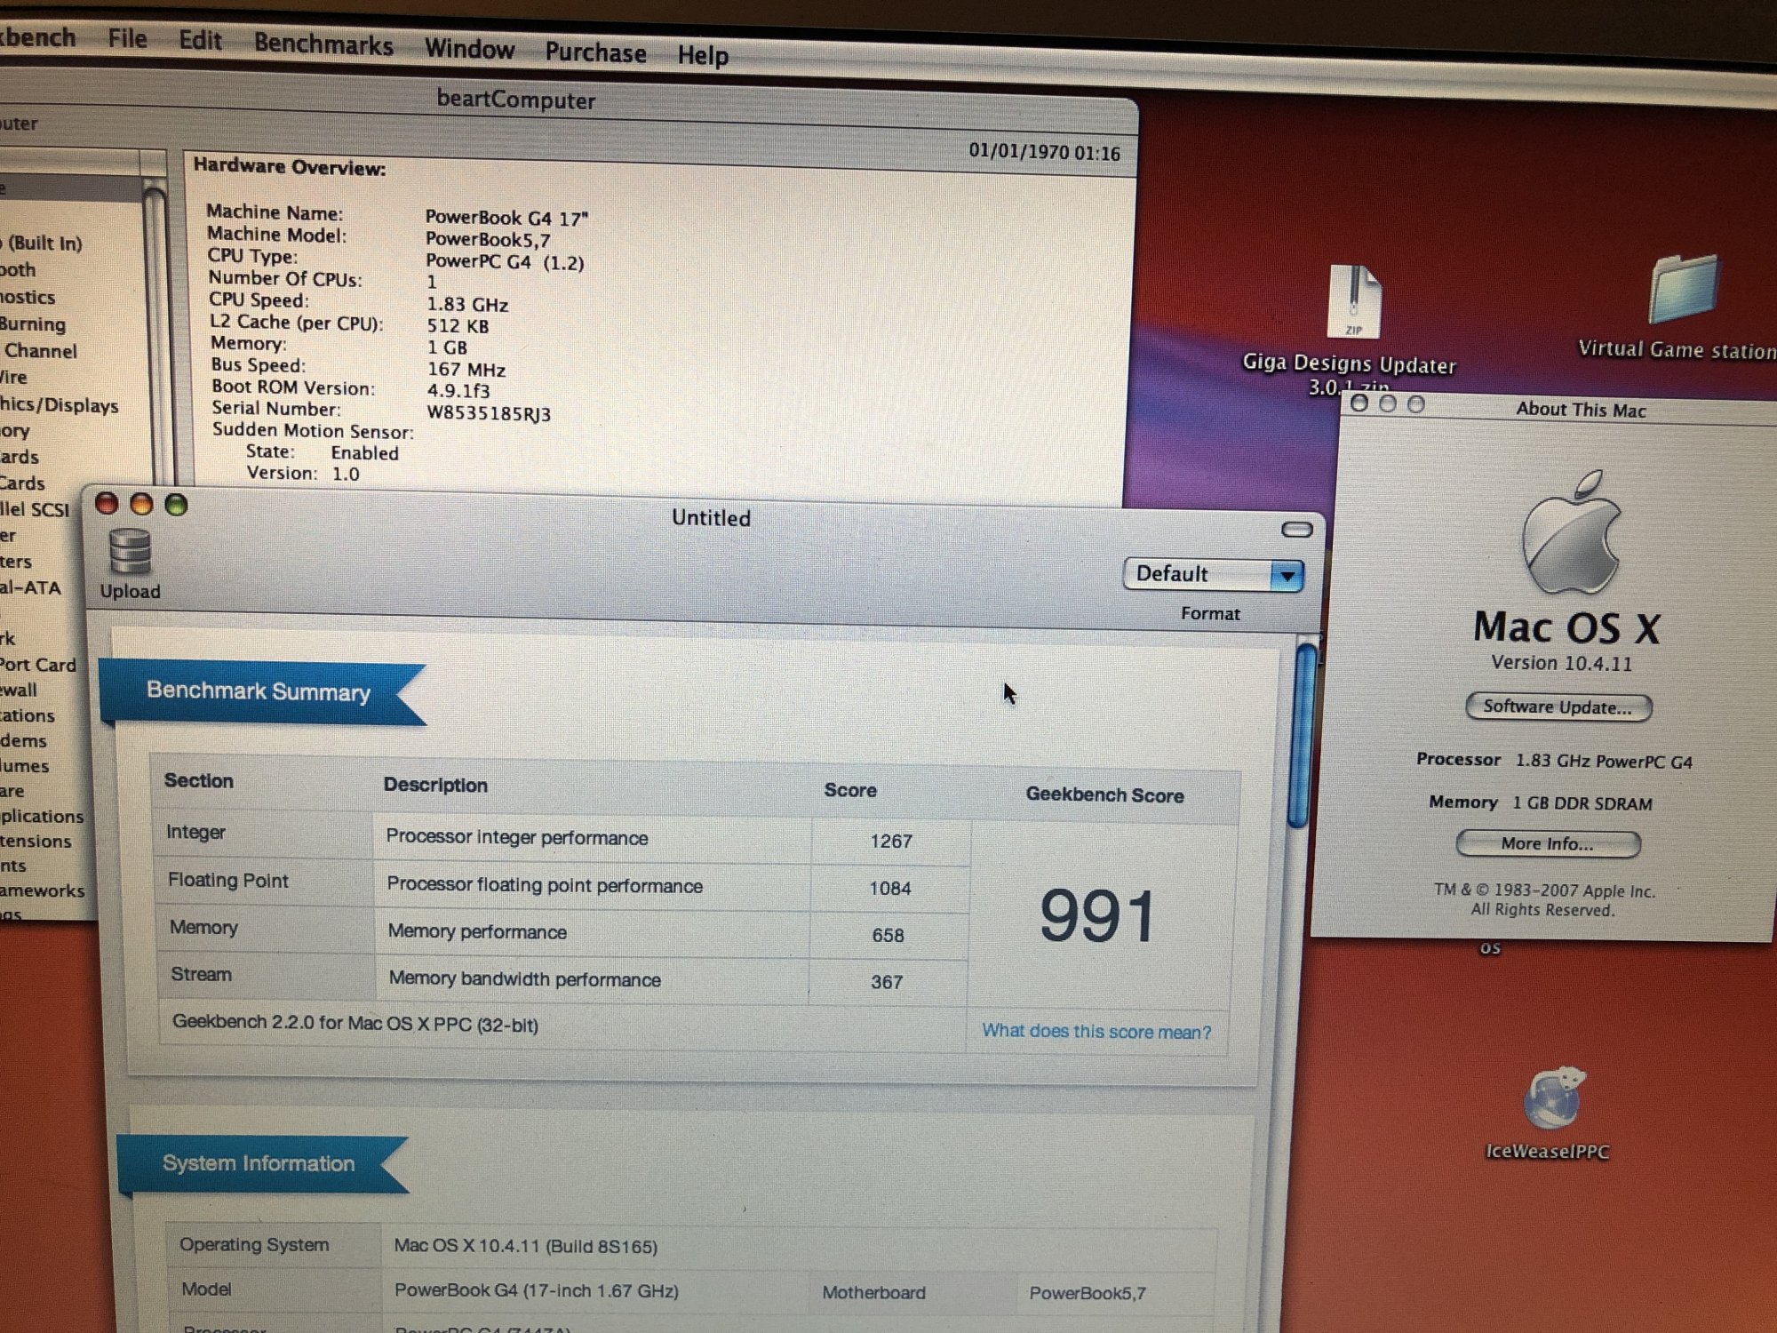
Task: Select AirPort Card in System Profiler sidebar
Action: point(38,665)
